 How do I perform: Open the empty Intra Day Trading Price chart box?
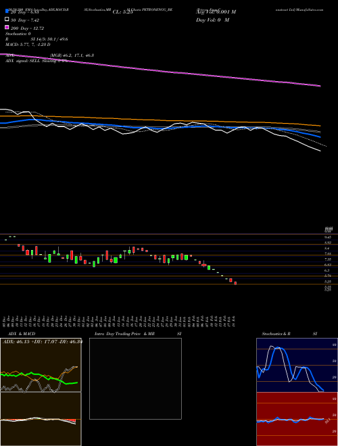135,378
